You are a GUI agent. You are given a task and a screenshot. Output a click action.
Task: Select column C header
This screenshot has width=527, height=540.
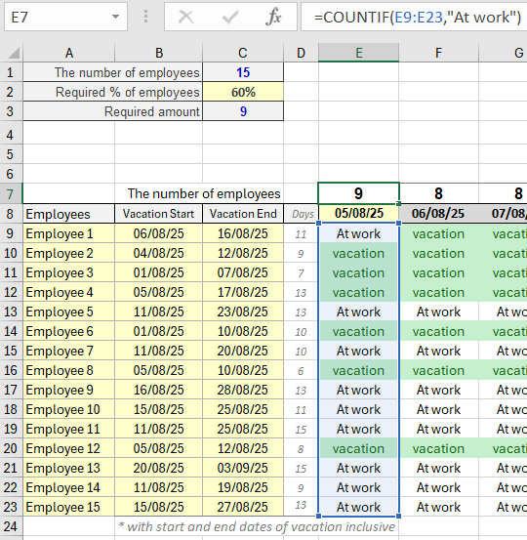coord(243,53)
